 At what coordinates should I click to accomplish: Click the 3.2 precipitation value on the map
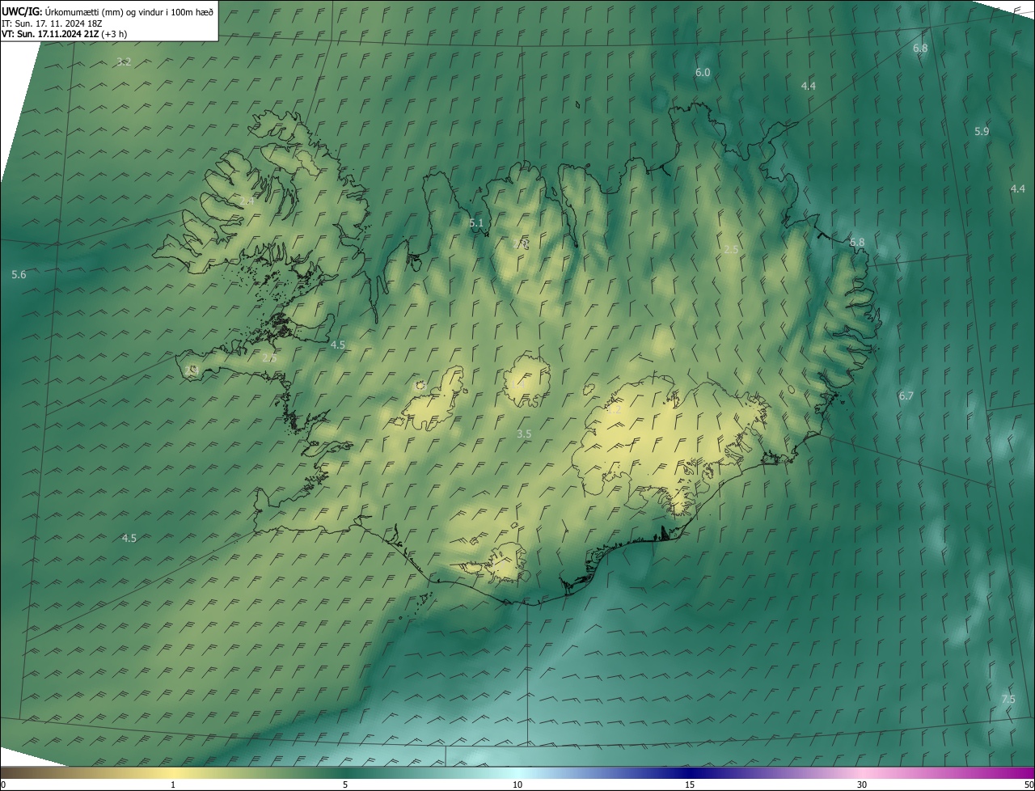[x=124, y=62]
